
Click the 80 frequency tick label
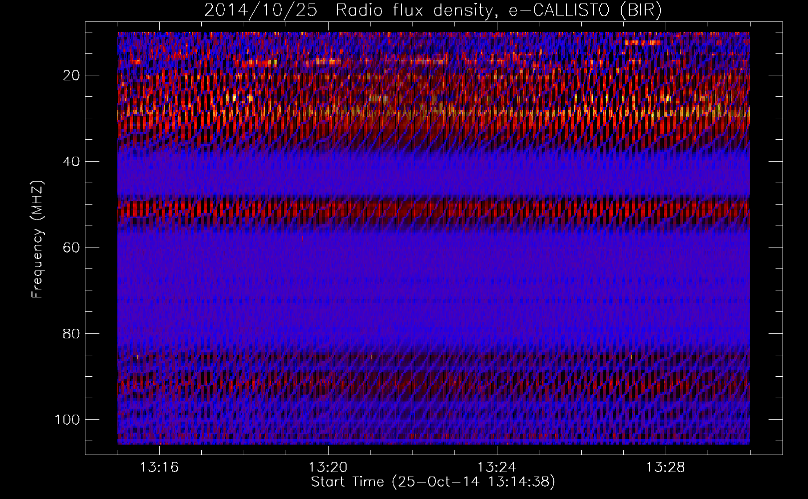72,333
